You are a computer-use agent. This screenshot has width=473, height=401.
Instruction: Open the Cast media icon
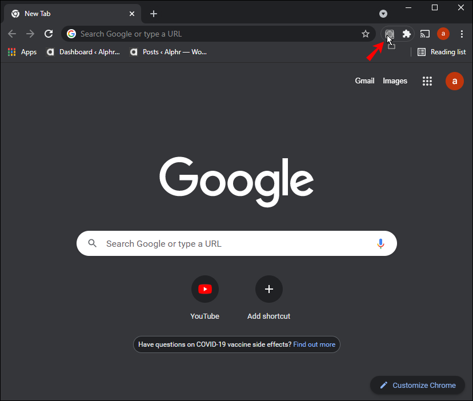[x=425, y=34]
